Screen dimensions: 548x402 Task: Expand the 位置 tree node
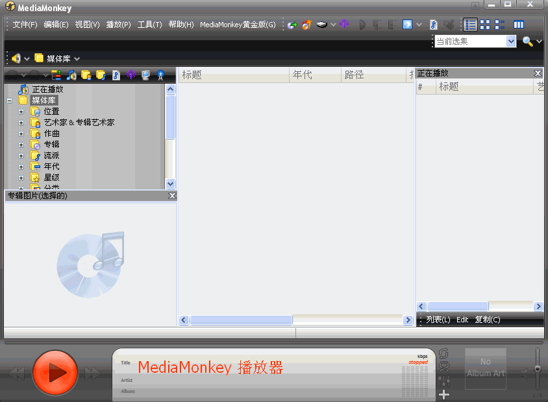tap(21, 112)
